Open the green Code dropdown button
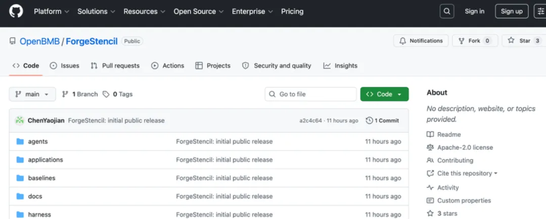Screen dimensions: 546x219 (384, 94)
